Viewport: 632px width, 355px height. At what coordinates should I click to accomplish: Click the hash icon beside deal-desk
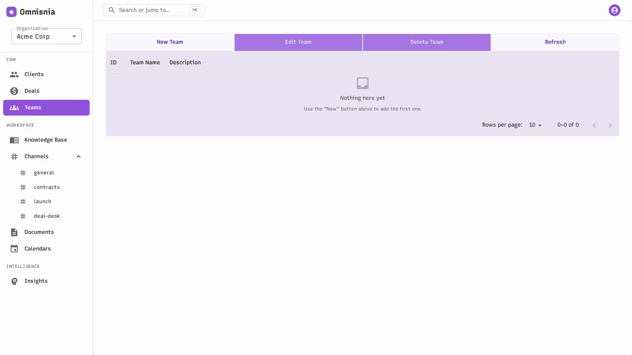coord(23,216)
